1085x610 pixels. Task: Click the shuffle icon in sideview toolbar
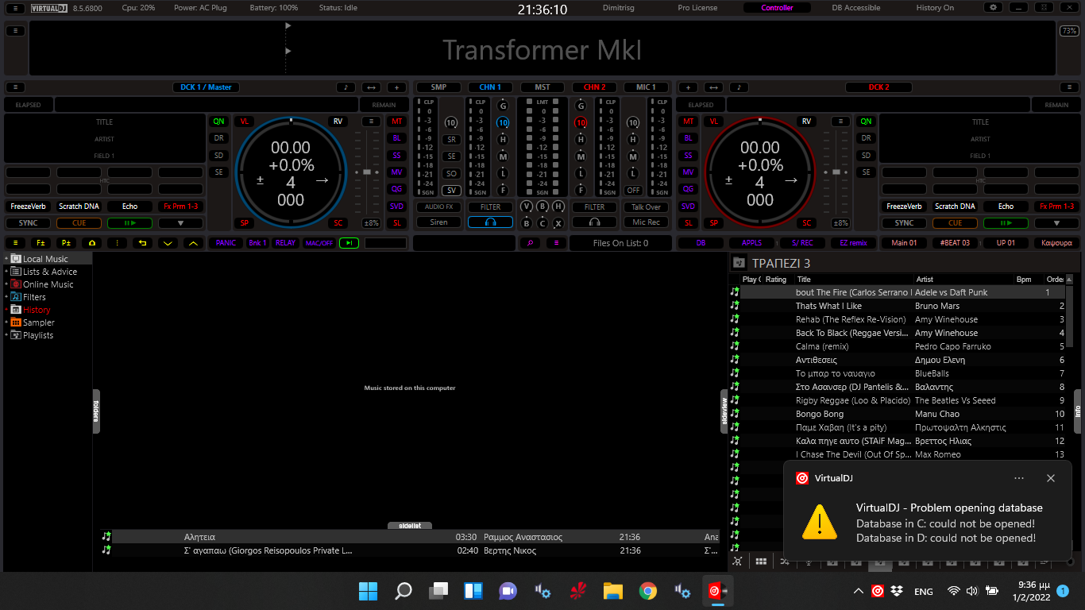784,562
